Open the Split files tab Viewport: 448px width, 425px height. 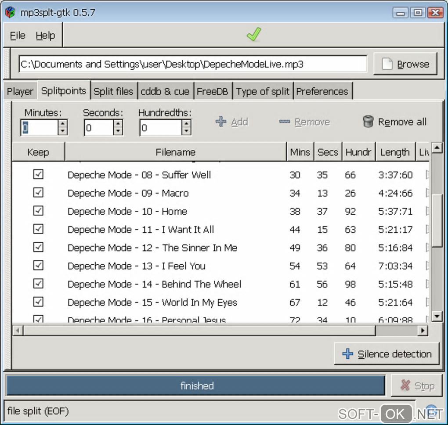tap(113, 91)
